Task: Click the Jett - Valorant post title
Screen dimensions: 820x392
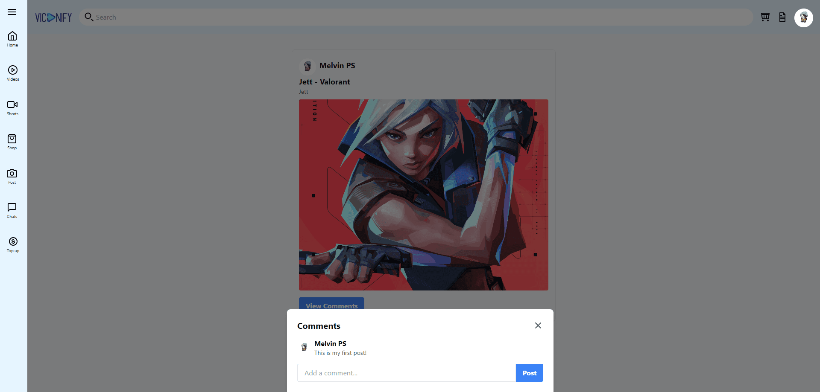Action: click(x=325, y=82)
